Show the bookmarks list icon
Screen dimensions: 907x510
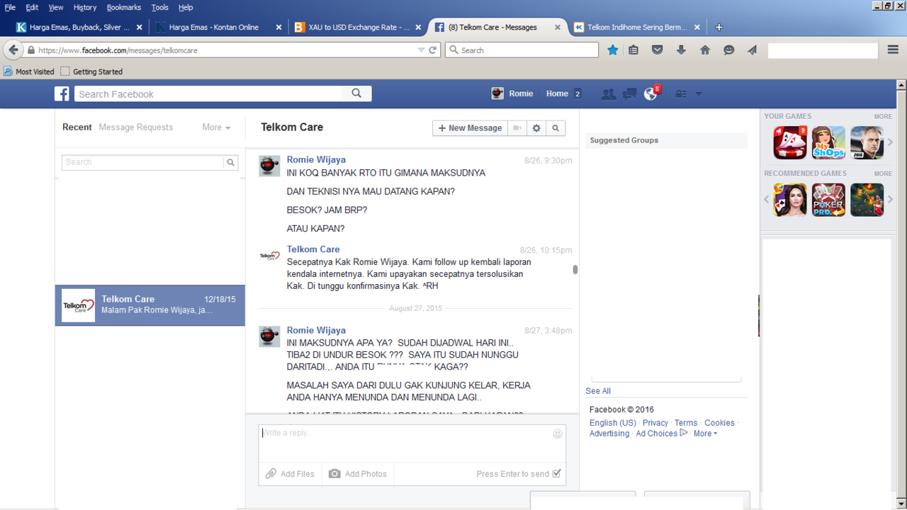633,50
